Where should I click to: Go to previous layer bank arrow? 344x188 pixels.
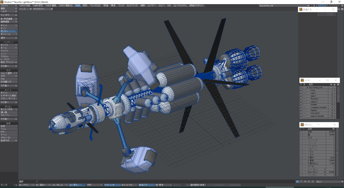click(311, 6)
